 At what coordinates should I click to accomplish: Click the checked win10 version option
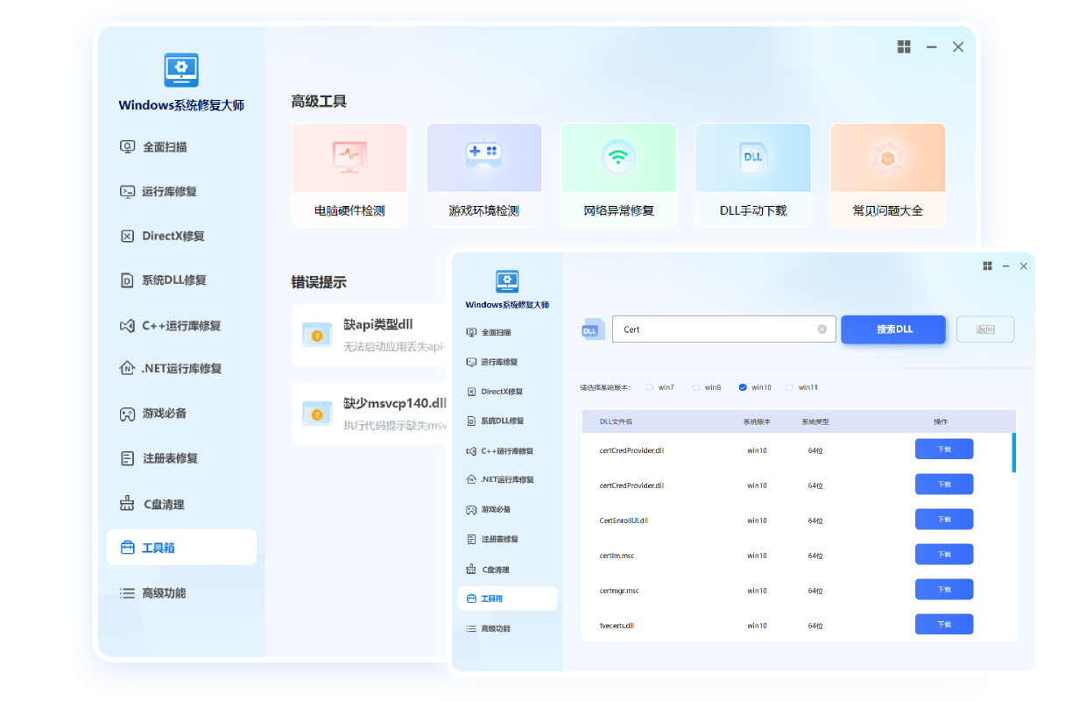[x=743, y=387]
